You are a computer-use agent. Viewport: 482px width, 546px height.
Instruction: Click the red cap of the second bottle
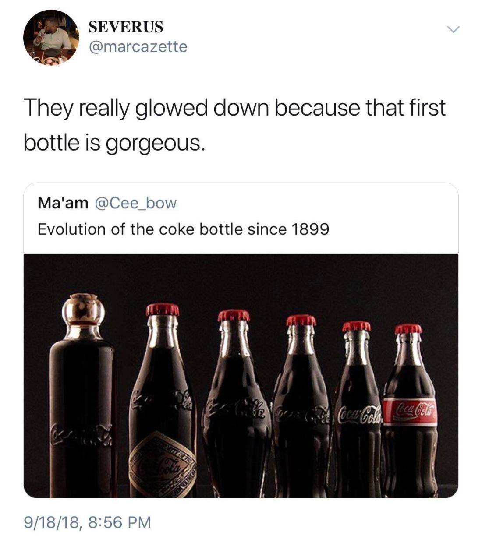coord(163,309)
